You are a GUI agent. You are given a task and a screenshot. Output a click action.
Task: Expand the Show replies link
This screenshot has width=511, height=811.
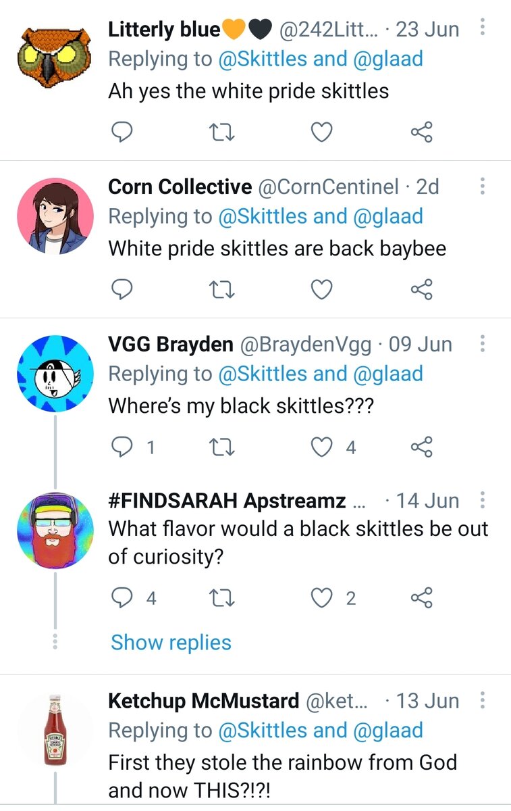171,642
